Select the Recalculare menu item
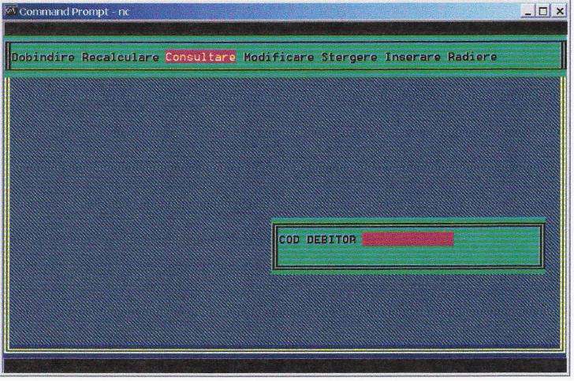Viewport: 574px width, 381px height. pyautogui.click(x=121, y=57)
